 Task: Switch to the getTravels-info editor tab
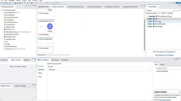coord(43,7)
